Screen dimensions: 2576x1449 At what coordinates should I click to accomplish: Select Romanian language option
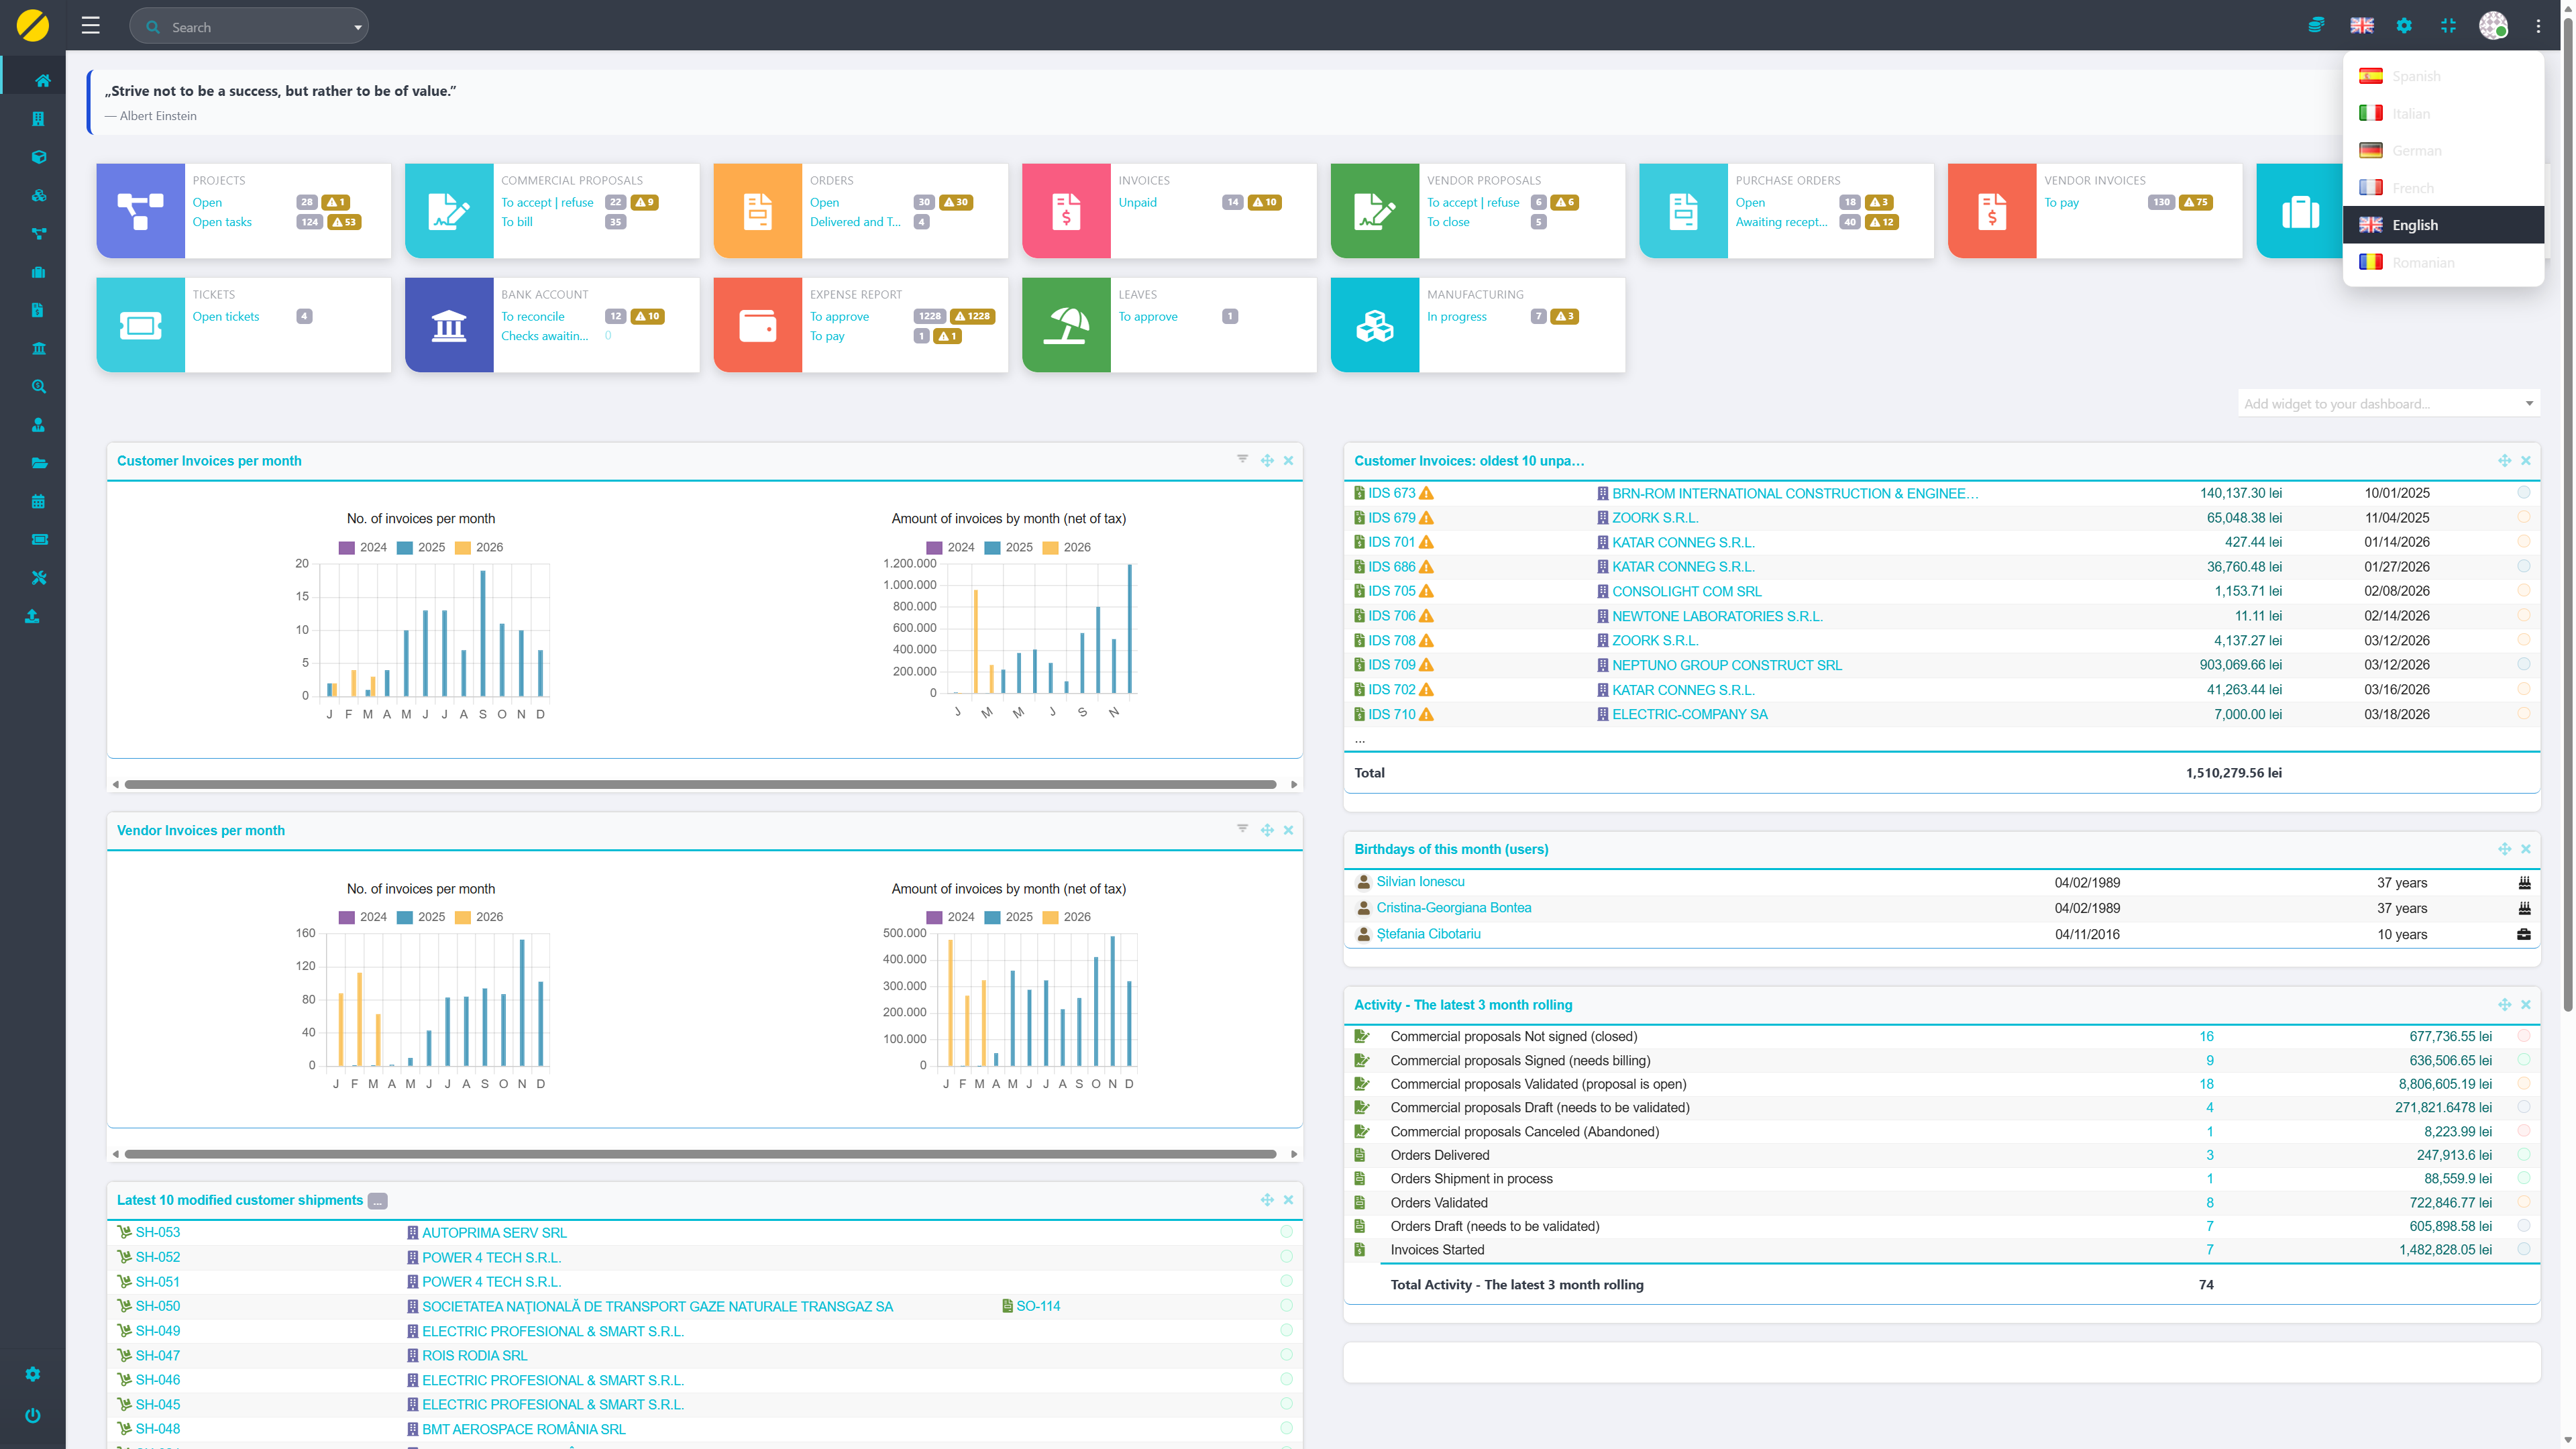[x=2423, y=262]
